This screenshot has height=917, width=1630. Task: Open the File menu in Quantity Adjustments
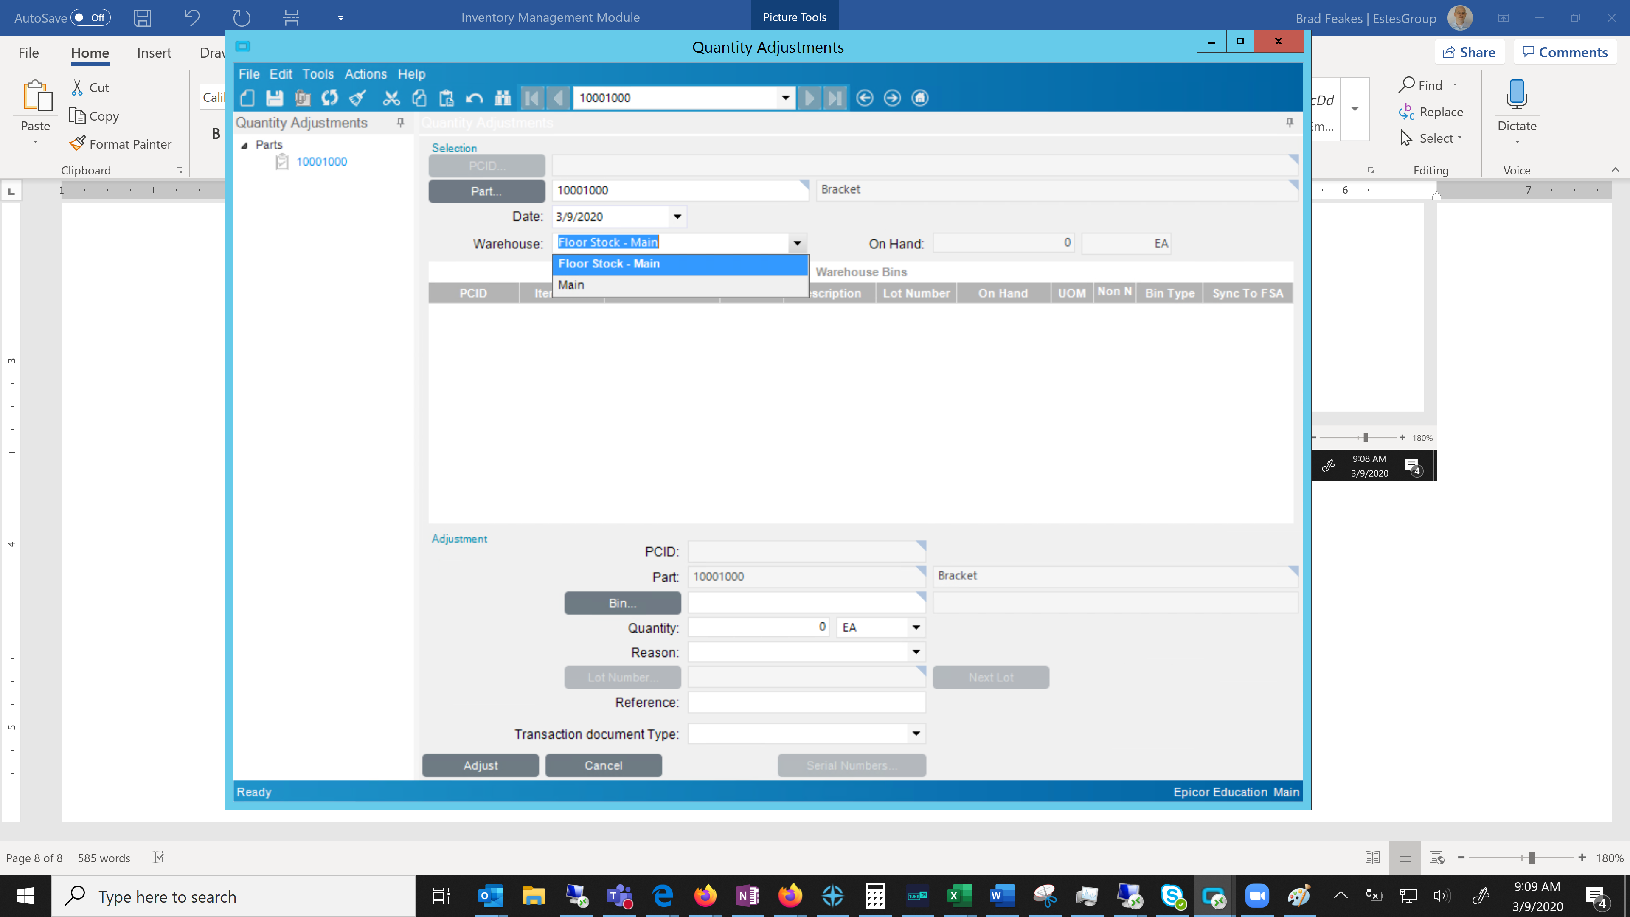pyautogui.click(x=249, y=74)
